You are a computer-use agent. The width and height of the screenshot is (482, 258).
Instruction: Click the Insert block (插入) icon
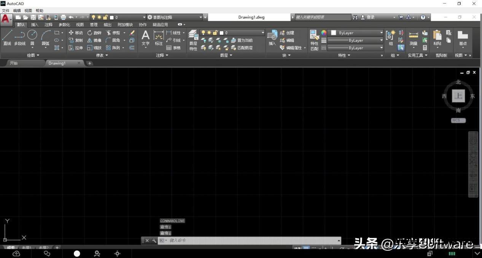pyautogui.click(x=272, y=38)
